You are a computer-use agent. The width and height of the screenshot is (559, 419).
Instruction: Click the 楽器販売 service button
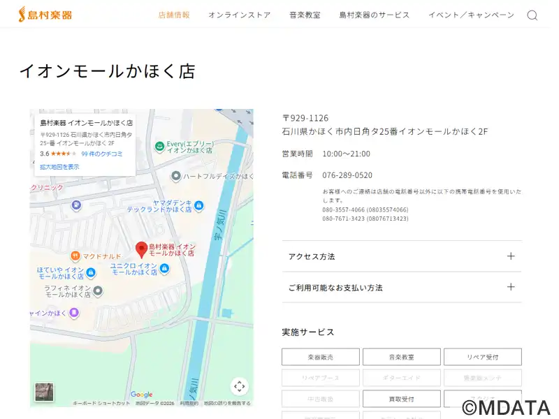point(321,357)
